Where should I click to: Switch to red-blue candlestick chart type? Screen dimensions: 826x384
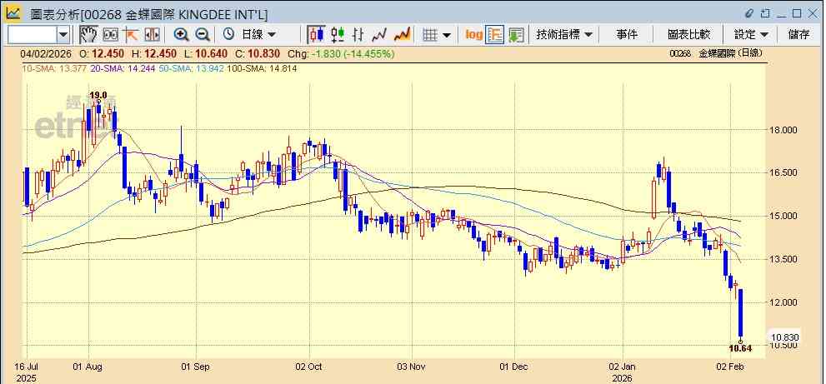pos(317,35)
